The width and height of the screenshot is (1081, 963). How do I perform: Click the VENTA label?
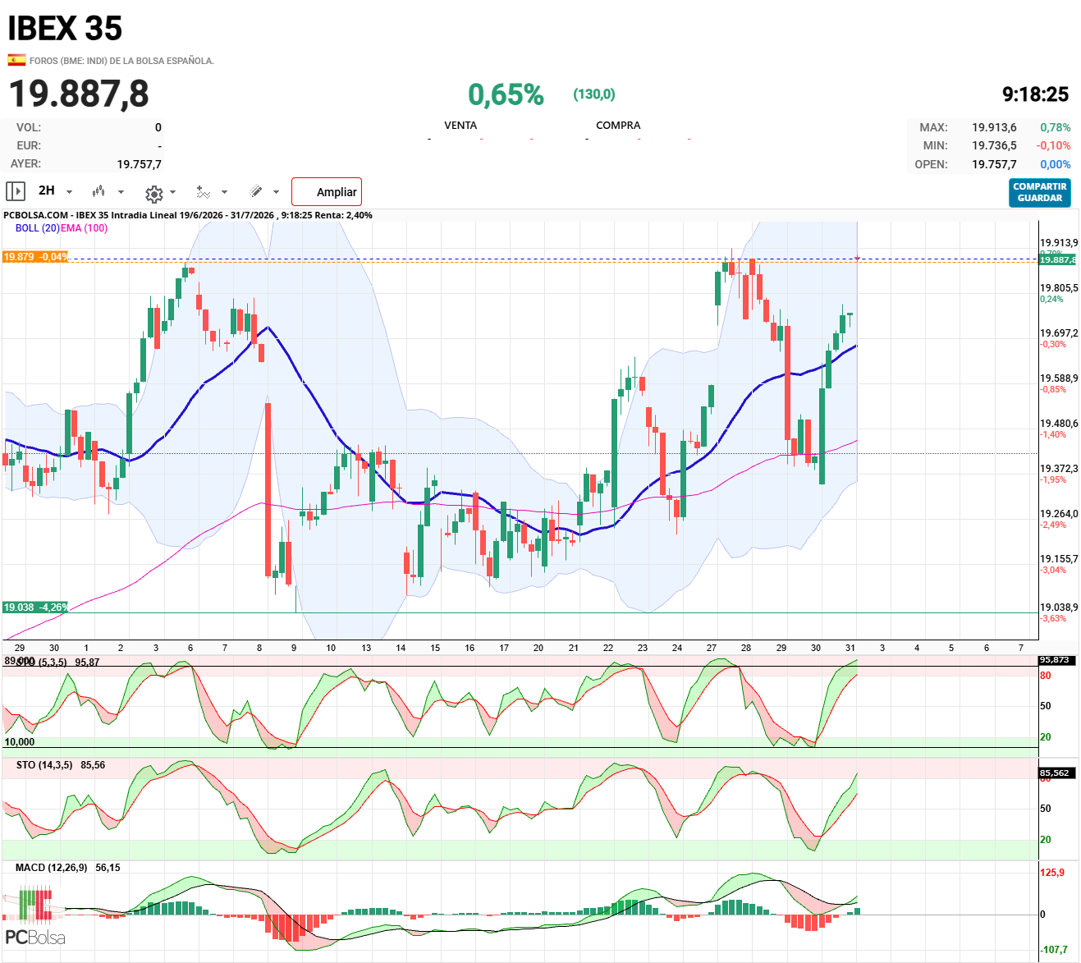(x=460, y=126)
